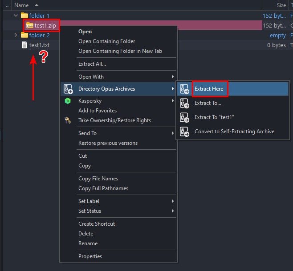The height and width of the screenshot is (271, 293).
Task: Click the test1.txt document icon
Action: [x=24, y=45]
